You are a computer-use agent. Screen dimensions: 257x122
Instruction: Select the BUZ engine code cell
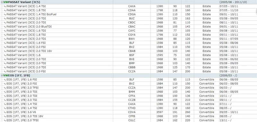click(x=132, y=19)
